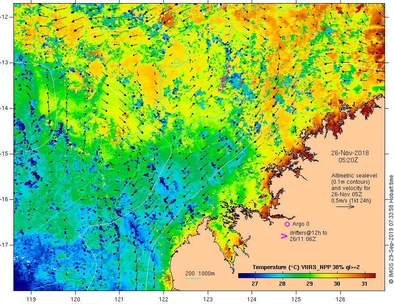Click the color bar value 30
This screenshot has height=304, width=394.
[x=337, y=284]
